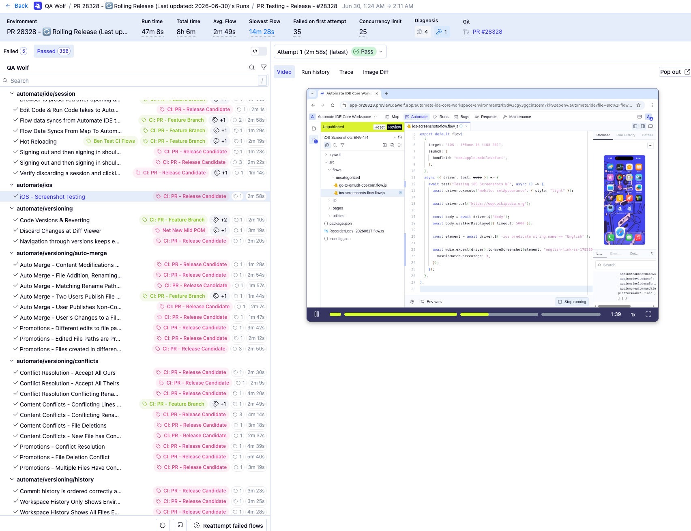Switch to the Run history tab
The image size is (691, 531).
pyautogui.click(x=315, y=72)
